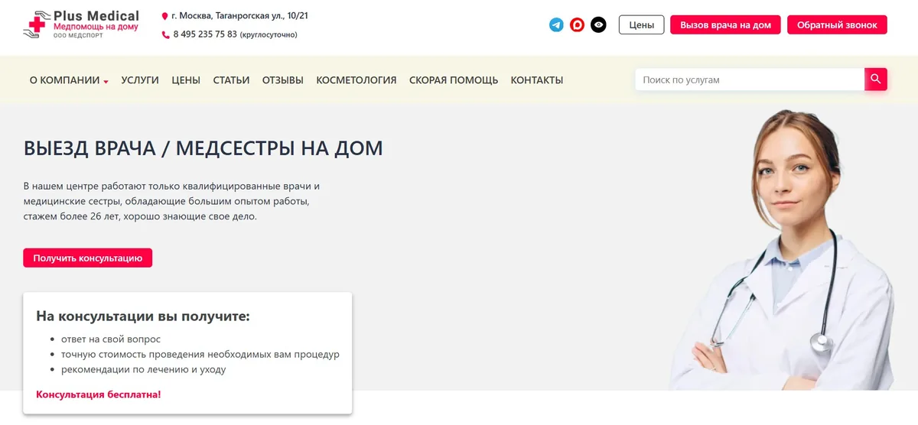This screenshot has height=425, width=918.
Task: Open the Telegram messenger icon
Action: tap(556, 24)
